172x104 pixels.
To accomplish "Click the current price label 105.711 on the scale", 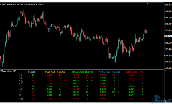I will click(x=168, y=36).
